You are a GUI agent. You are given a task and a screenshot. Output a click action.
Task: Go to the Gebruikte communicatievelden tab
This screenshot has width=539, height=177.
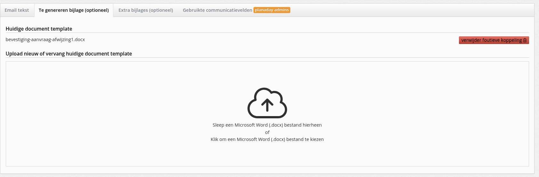217,10
